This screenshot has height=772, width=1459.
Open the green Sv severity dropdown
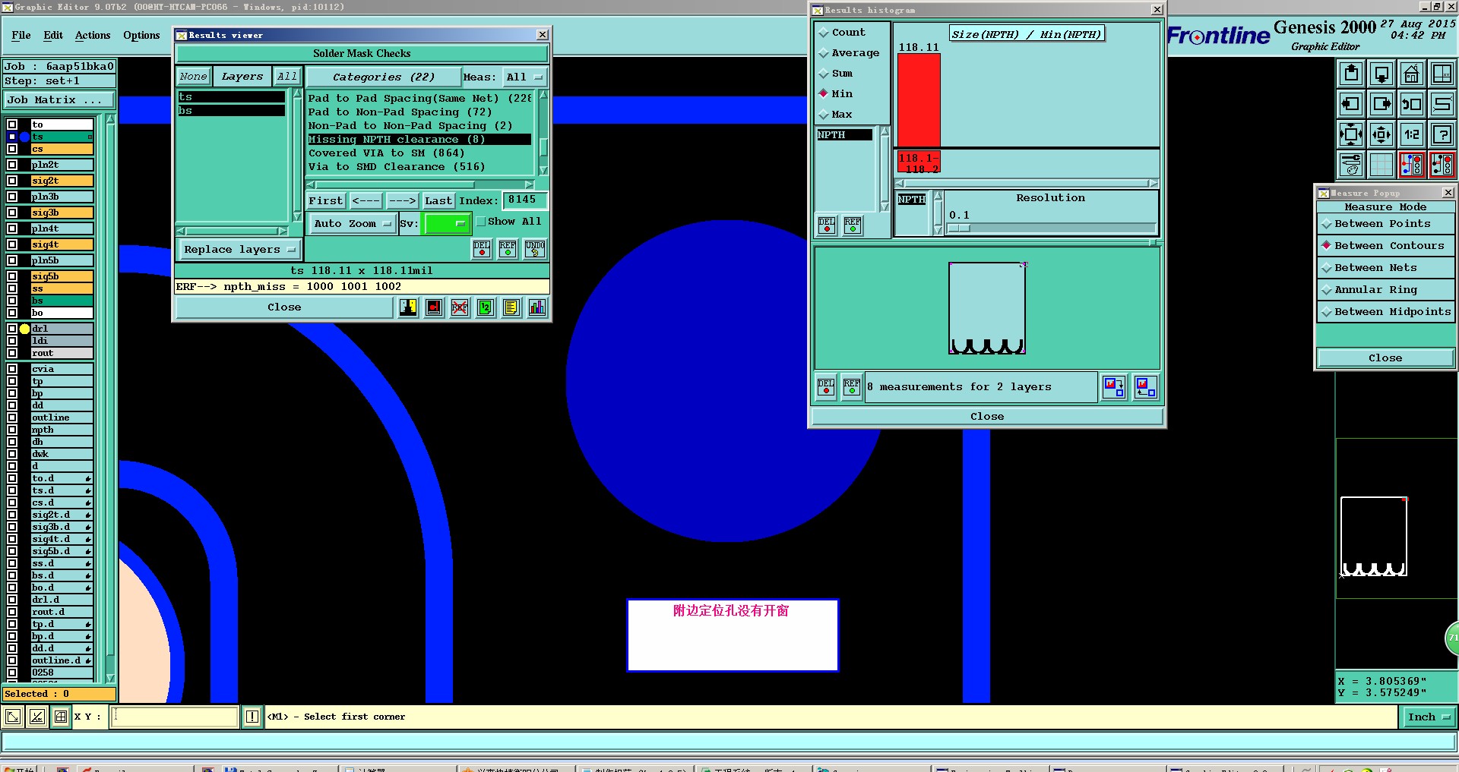click(447, 224)
